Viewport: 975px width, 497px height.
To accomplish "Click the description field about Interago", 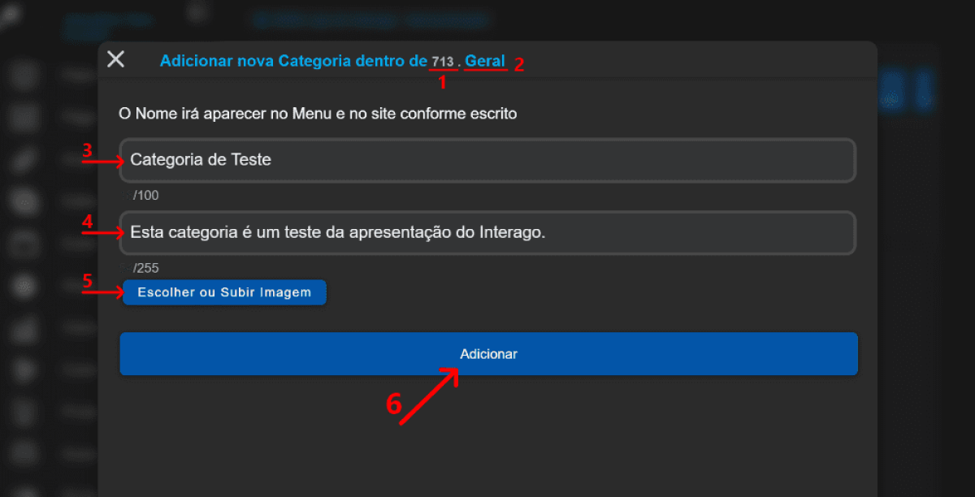I will pyautogui.click(x=487, y=233).
